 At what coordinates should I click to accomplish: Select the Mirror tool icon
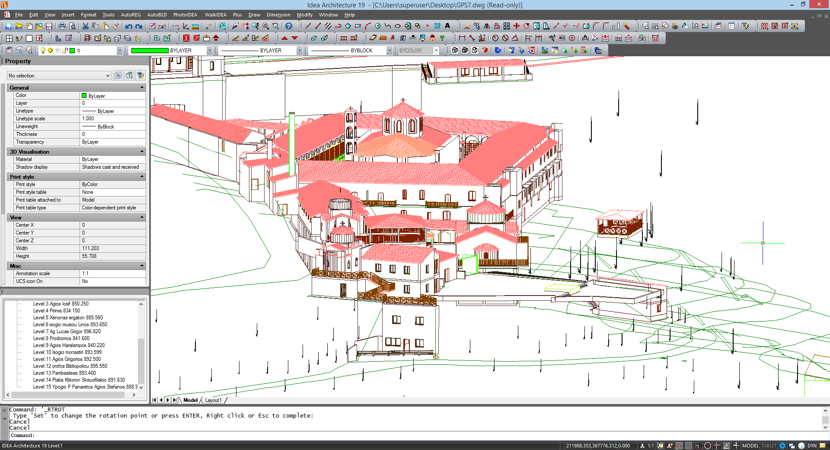click(487, 26)
